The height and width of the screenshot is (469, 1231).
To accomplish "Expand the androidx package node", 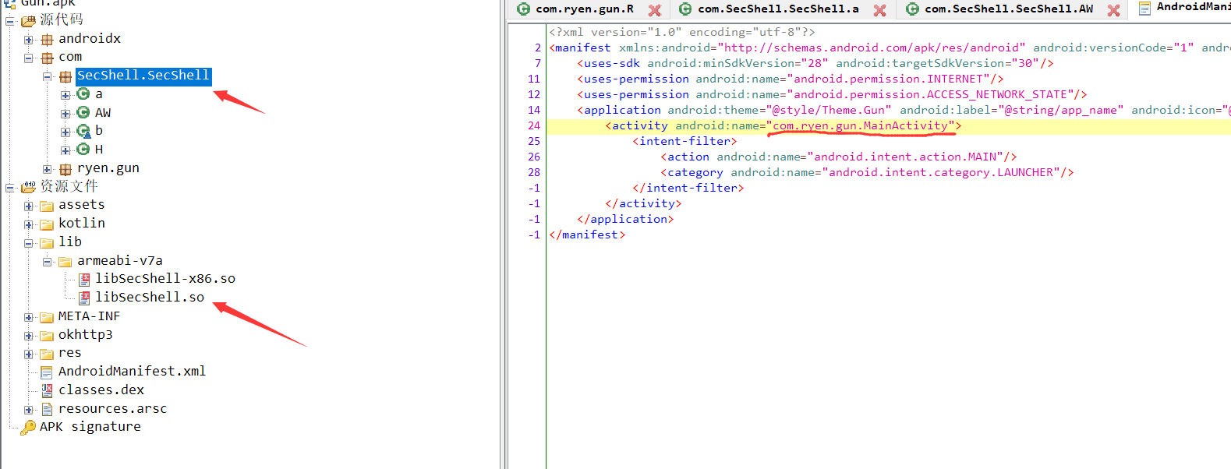I will (x=29, y=39).
